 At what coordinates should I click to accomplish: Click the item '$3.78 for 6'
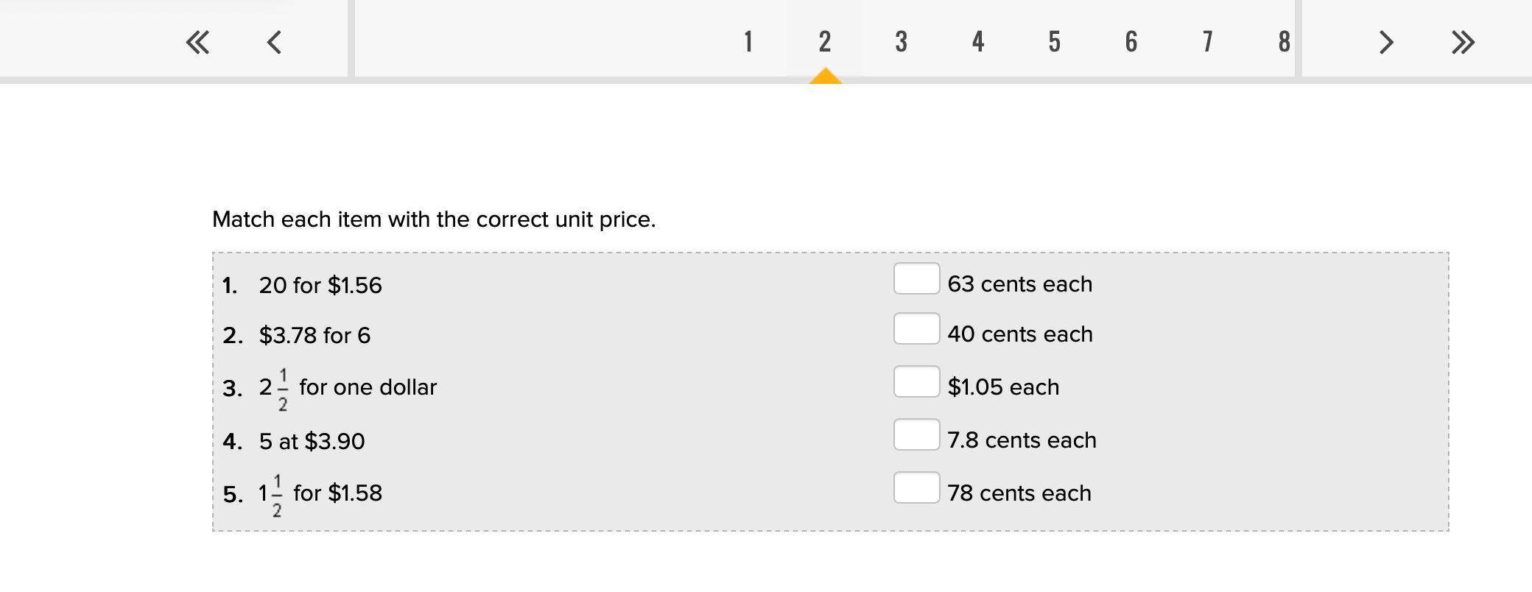(315, 336)
